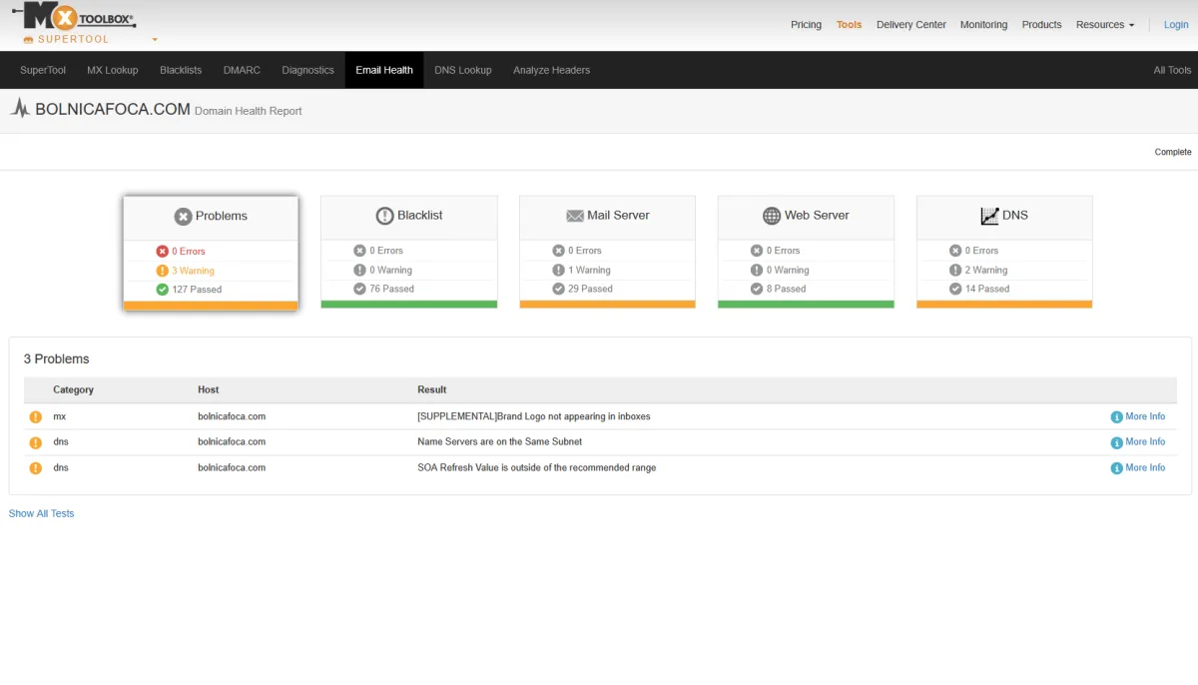Open the Analyze Headers tab
The width and height of the screenshot is (1198, 685).
click(x=551, y=70)
